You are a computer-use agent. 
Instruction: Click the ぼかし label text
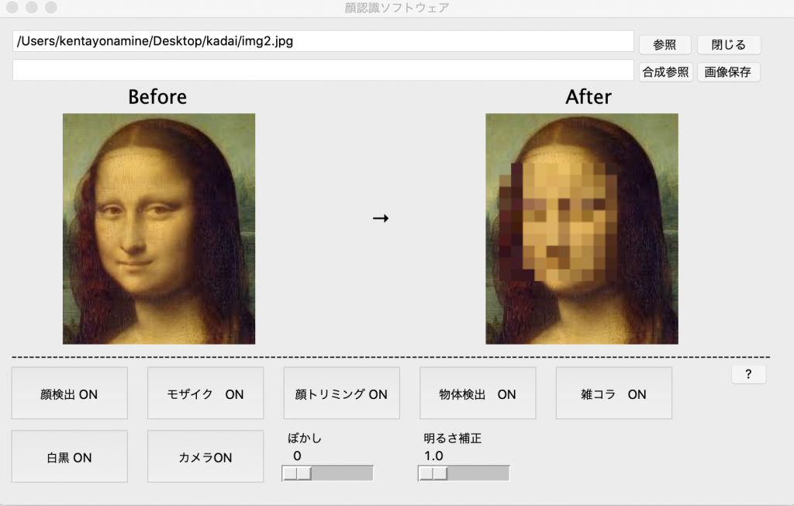pyautogui.click(x=304, y=438)
